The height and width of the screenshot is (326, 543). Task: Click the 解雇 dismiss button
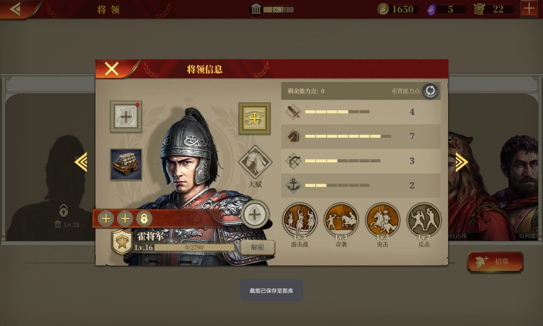[x=257, y=248]
